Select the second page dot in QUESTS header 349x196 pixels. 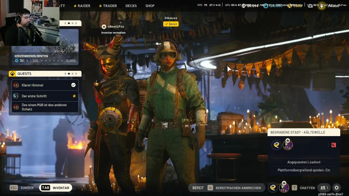click(x=73, y=73)
